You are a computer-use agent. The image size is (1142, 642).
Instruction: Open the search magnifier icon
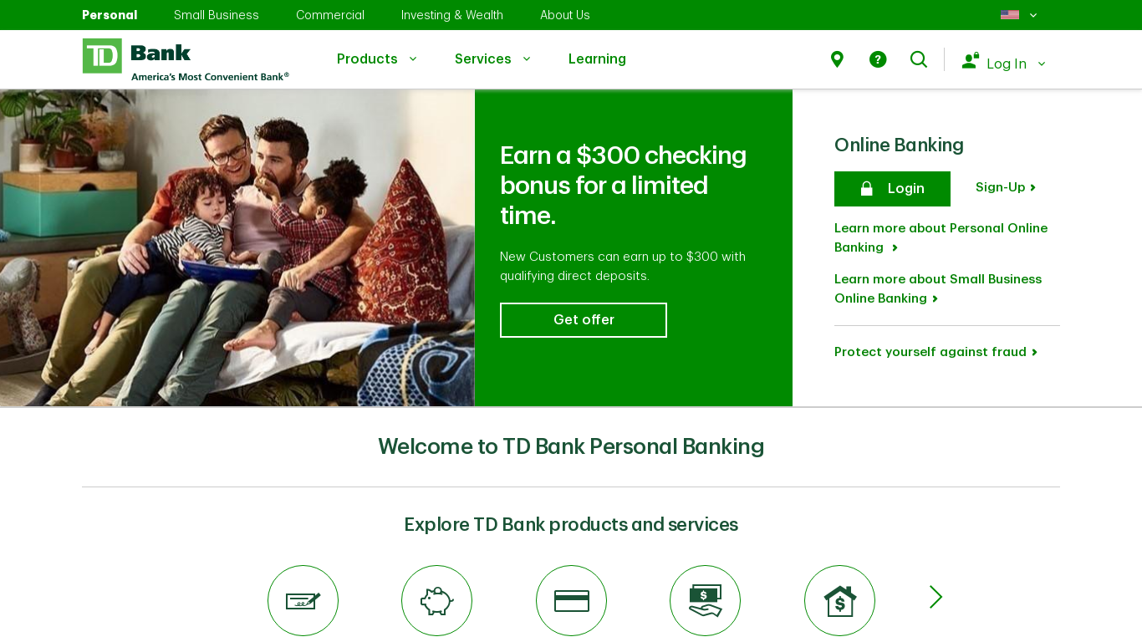919,59
